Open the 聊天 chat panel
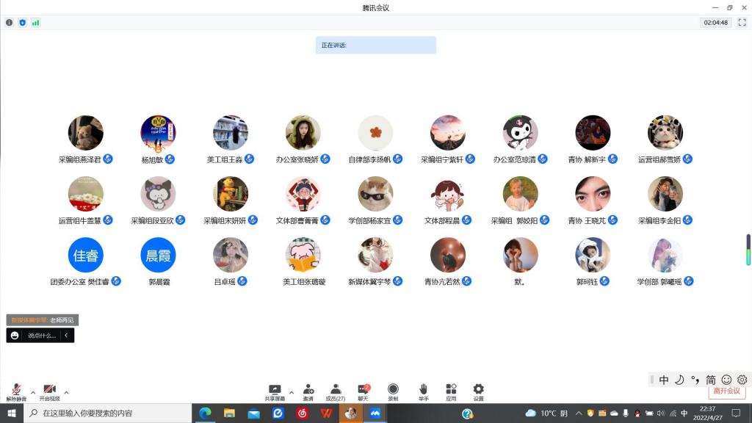The image size is (752, 423). 363,390
